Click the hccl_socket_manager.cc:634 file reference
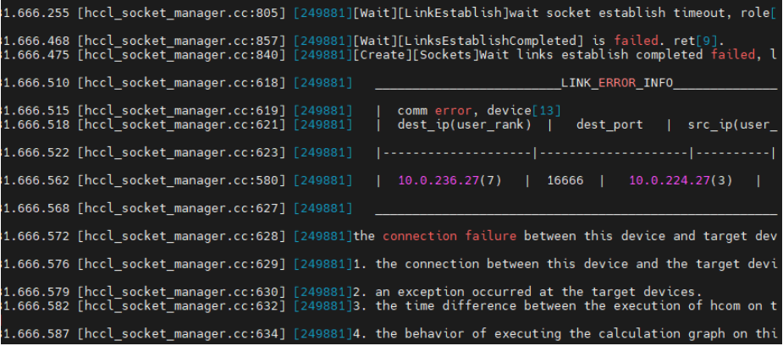Image resolution: width=783 pixels, height=346 pixels. [182, 333]
